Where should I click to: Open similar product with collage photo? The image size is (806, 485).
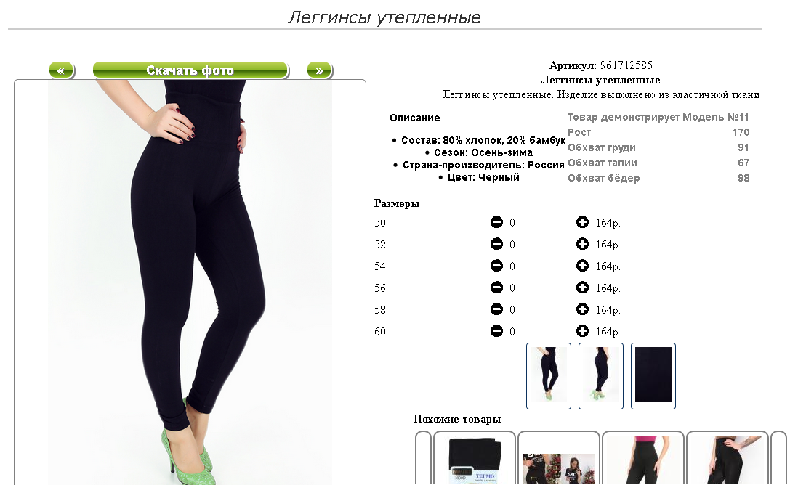coord(559,458)
